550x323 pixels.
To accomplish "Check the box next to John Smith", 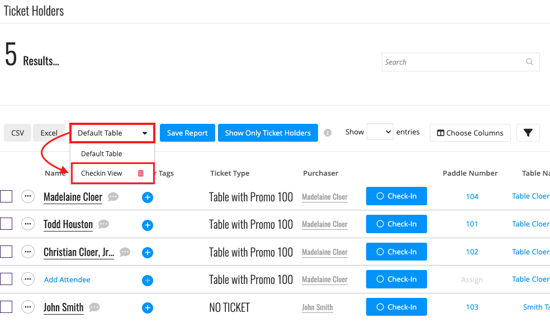I will pos(6,307).
